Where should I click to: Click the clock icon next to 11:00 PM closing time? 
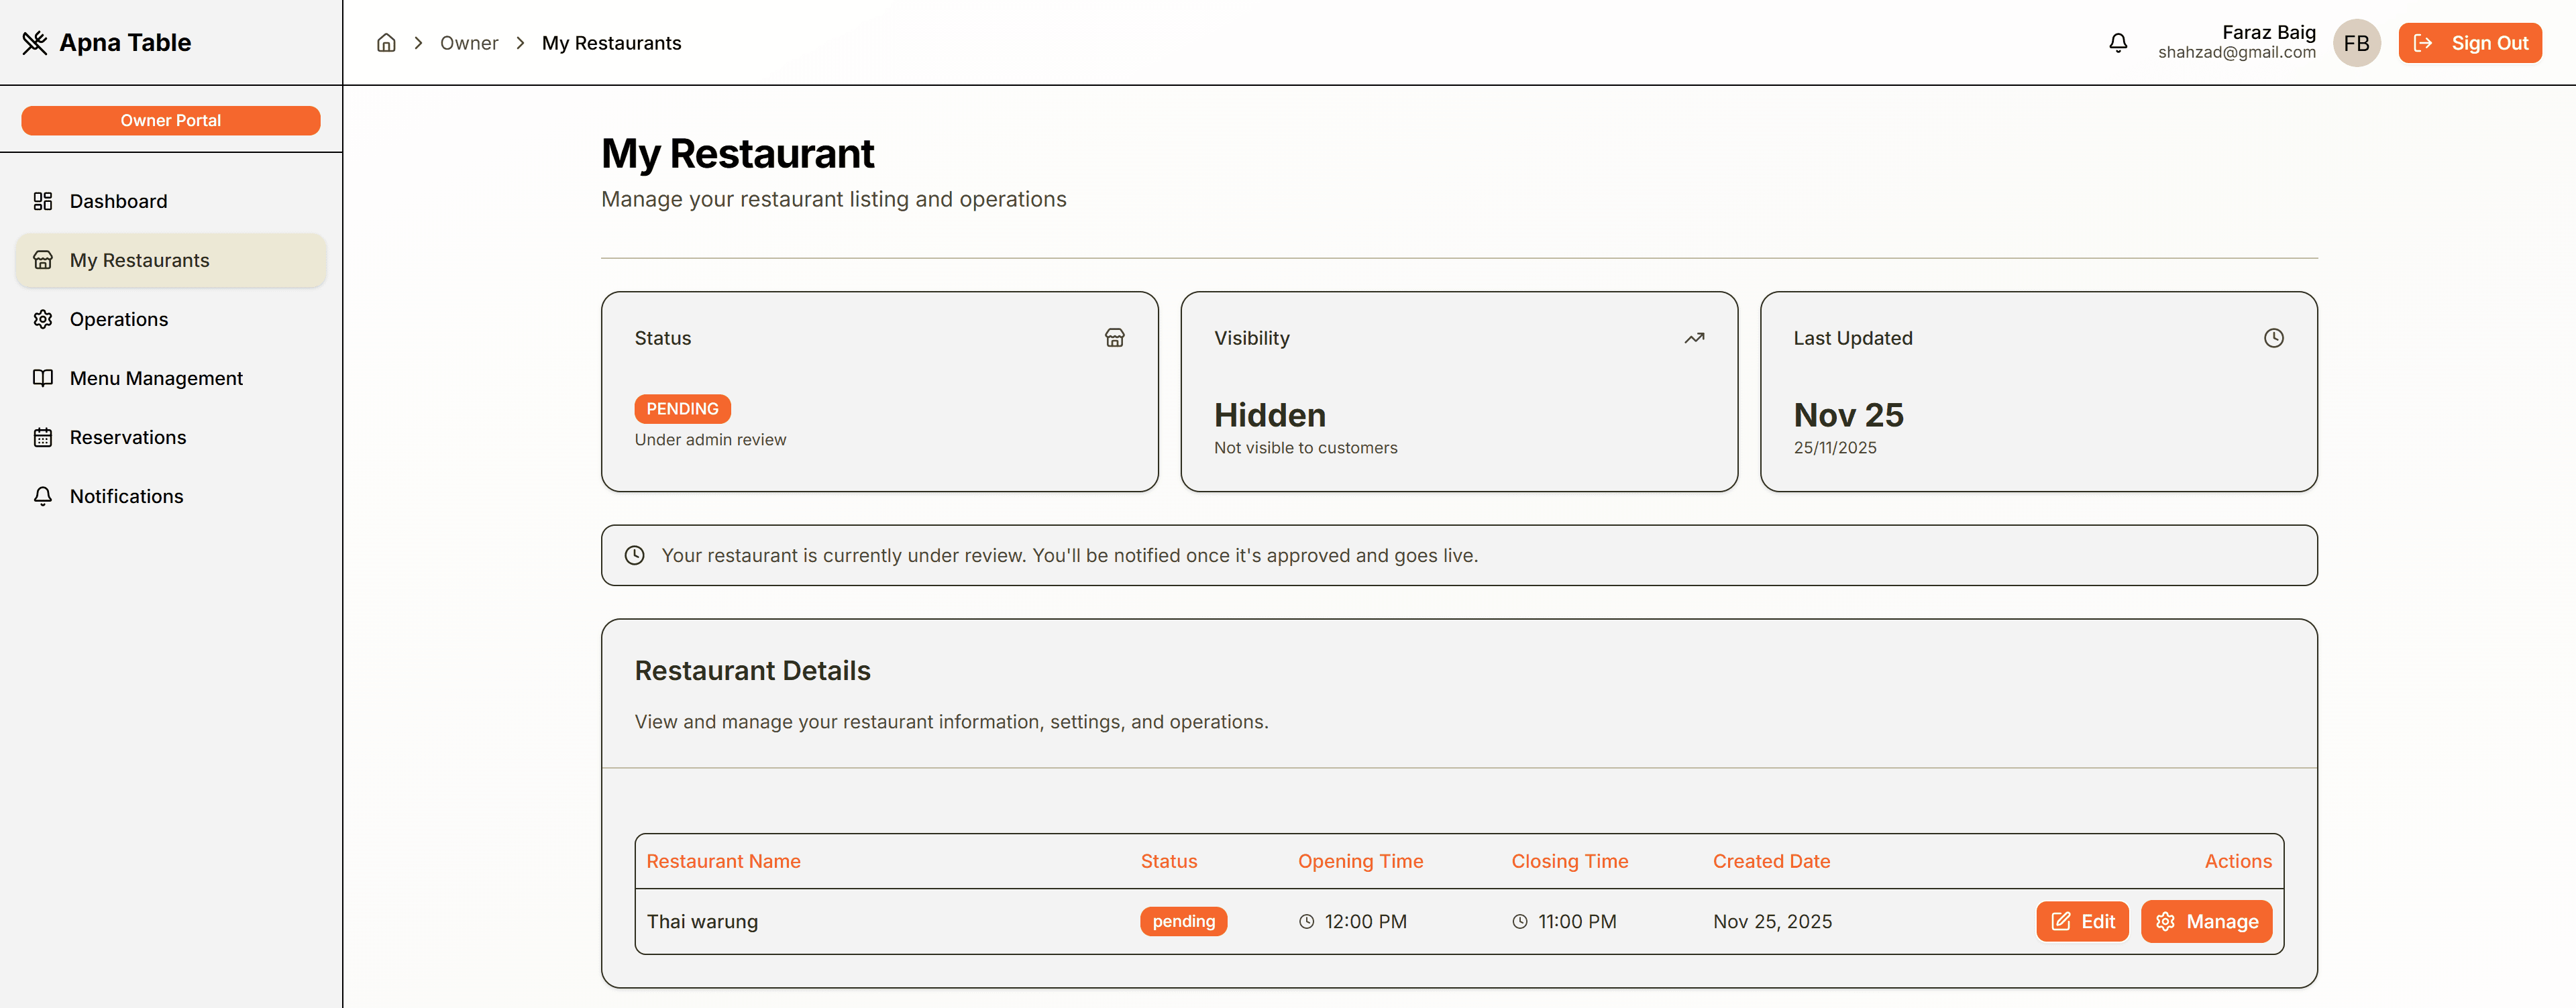[1520, 921]
